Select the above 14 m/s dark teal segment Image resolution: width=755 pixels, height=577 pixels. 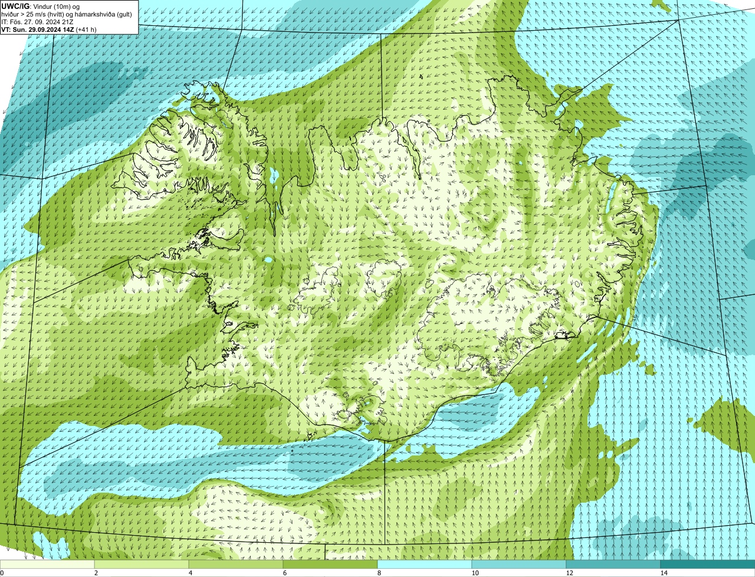pyautogui.click(x=708, y=564)
